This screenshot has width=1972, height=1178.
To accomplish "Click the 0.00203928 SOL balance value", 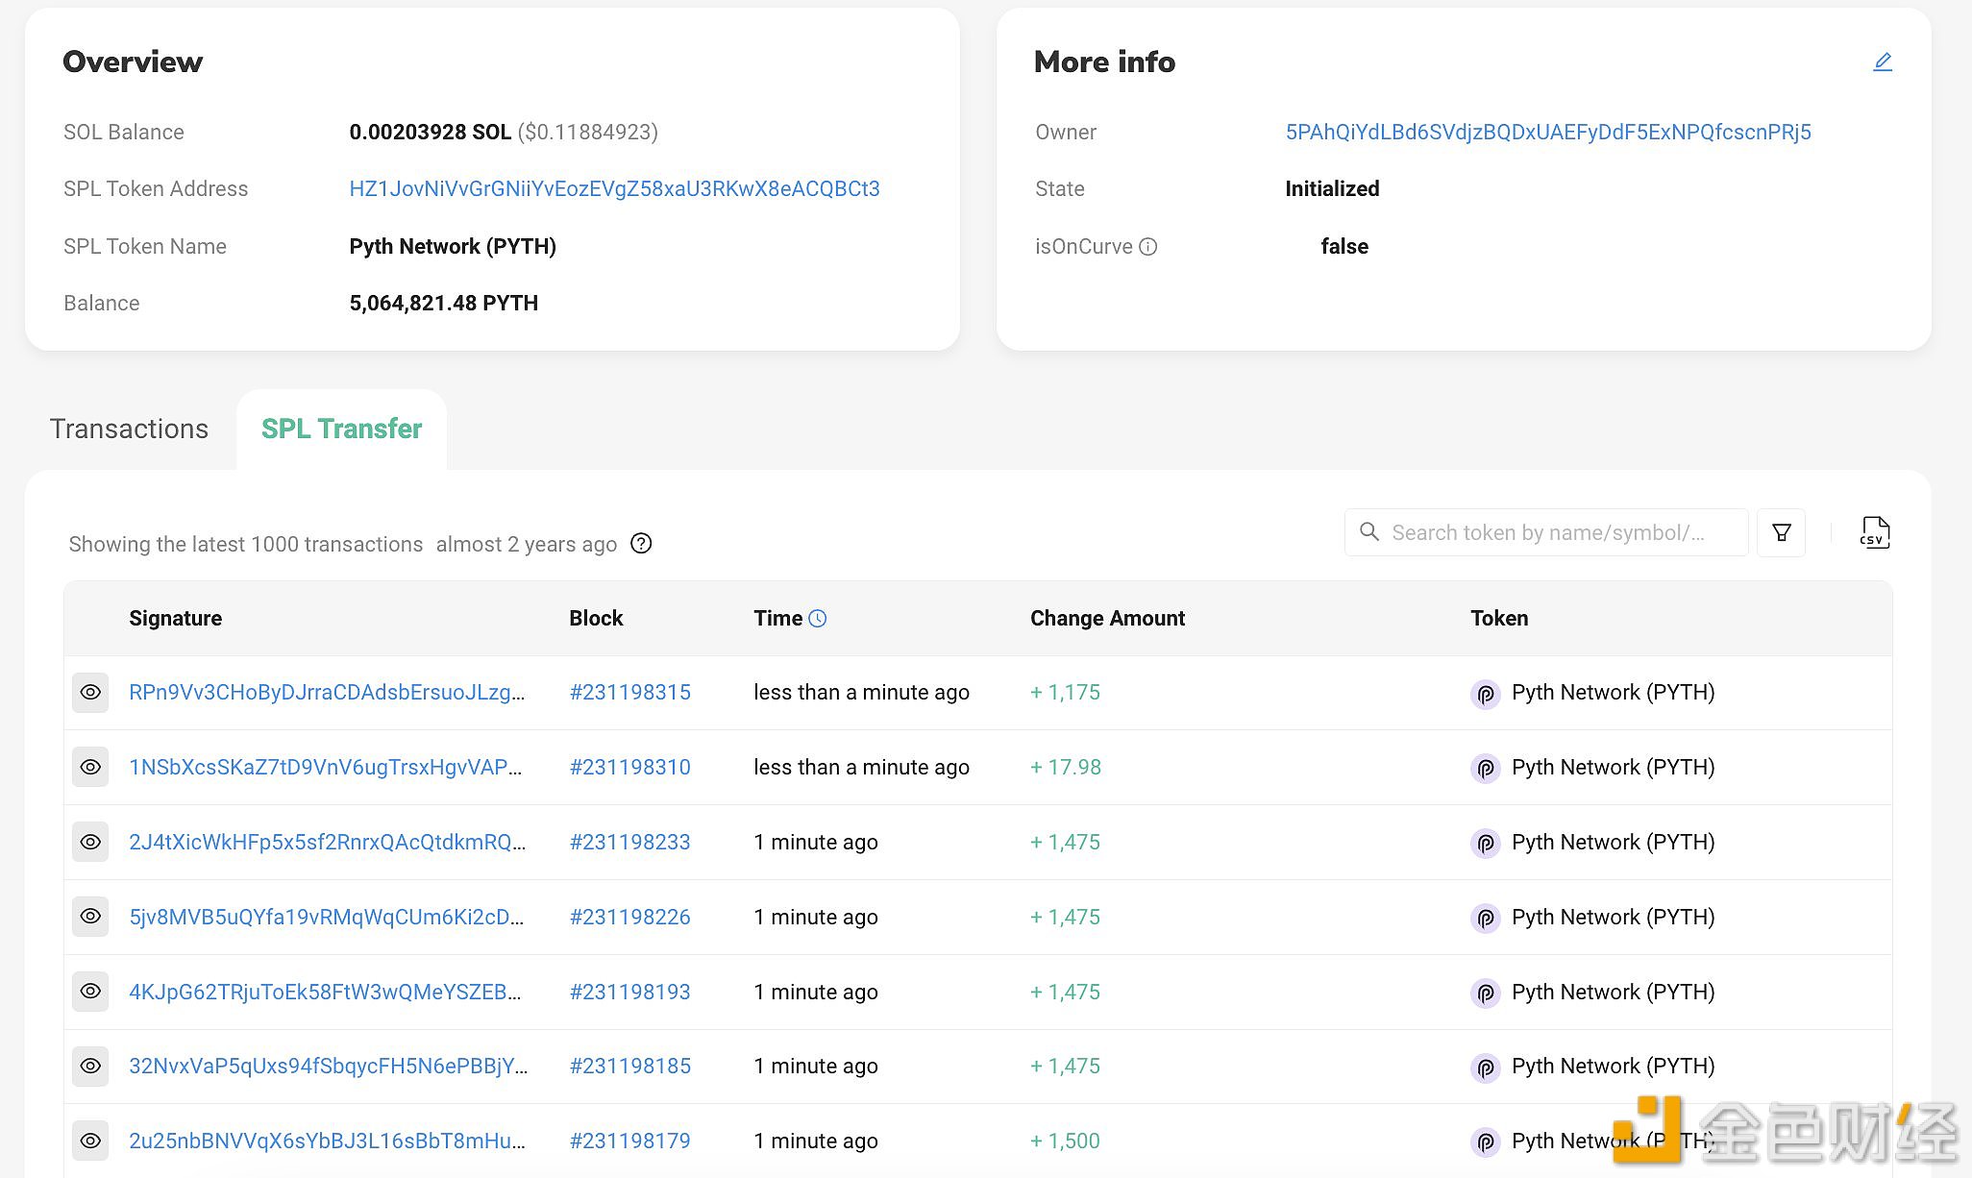I will coord(430,133).
